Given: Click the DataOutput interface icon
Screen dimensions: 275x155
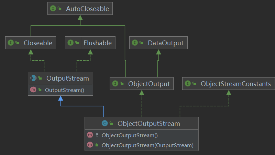Looking at the screenshot, I should [135, 43].
